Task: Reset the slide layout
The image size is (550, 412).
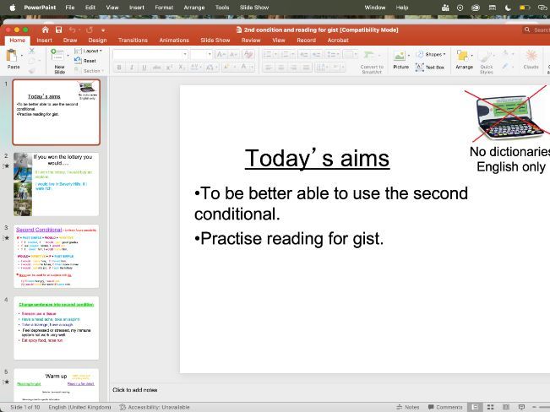Action: 85,61
